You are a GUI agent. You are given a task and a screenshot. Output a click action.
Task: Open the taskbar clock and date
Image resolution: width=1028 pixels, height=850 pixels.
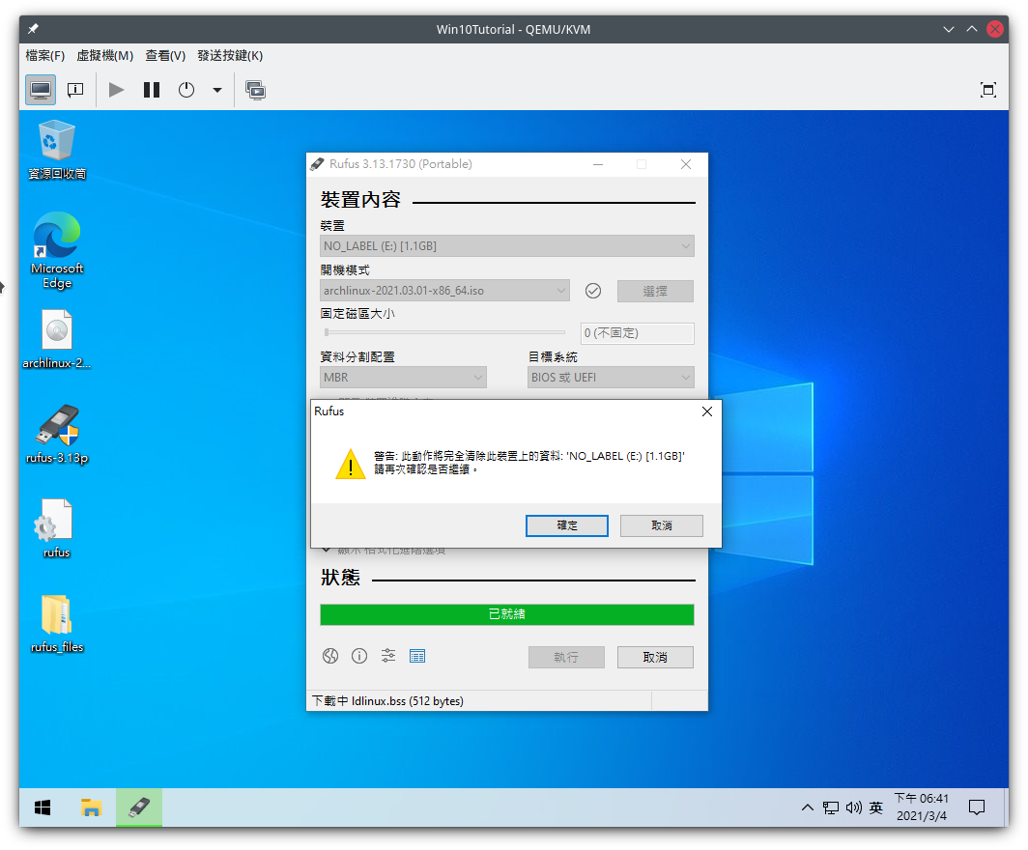(x=921, y=807)
